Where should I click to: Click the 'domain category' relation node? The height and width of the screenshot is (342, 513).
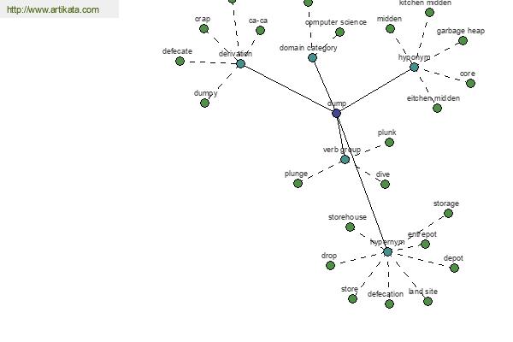312,58
